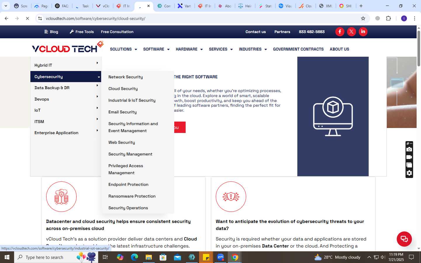Viewport: 421px width, 263px height.
Task: Open the ABOUT US page
Action: [x=339, y=49]
